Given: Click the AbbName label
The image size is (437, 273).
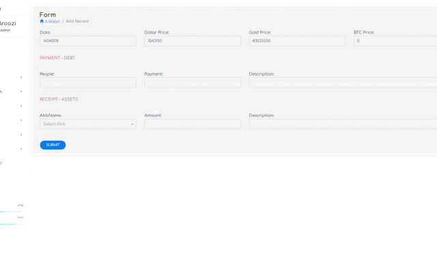Looking at the screenshot, I should (x=51, y=115).
